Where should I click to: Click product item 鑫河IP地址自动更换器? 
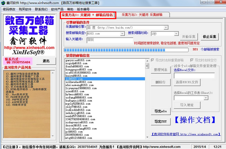coord(23,74)
